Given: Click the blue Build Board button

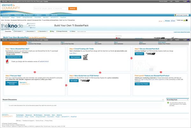Looking at the screenshot, I should [139, 54].
